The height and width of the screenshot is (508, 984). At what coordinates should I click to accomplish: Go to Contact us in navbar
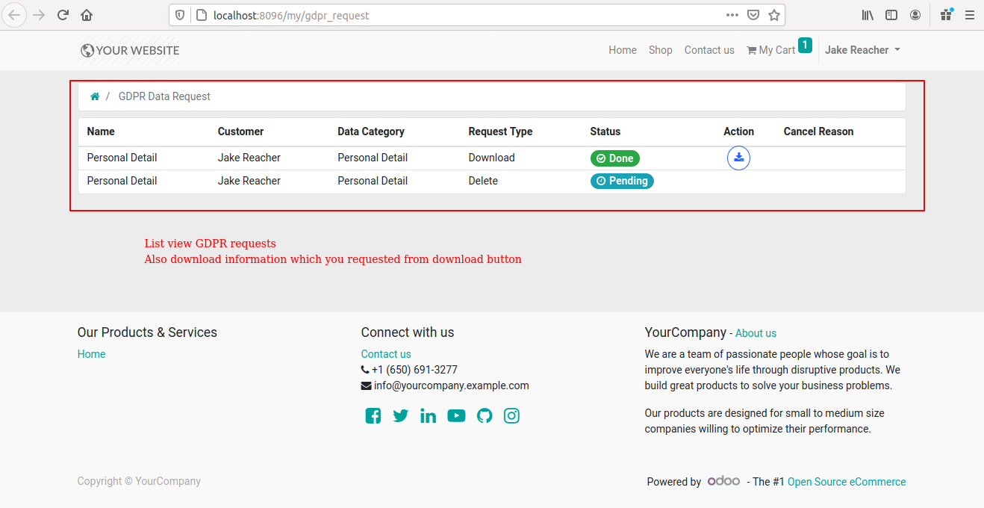[709, 50]
